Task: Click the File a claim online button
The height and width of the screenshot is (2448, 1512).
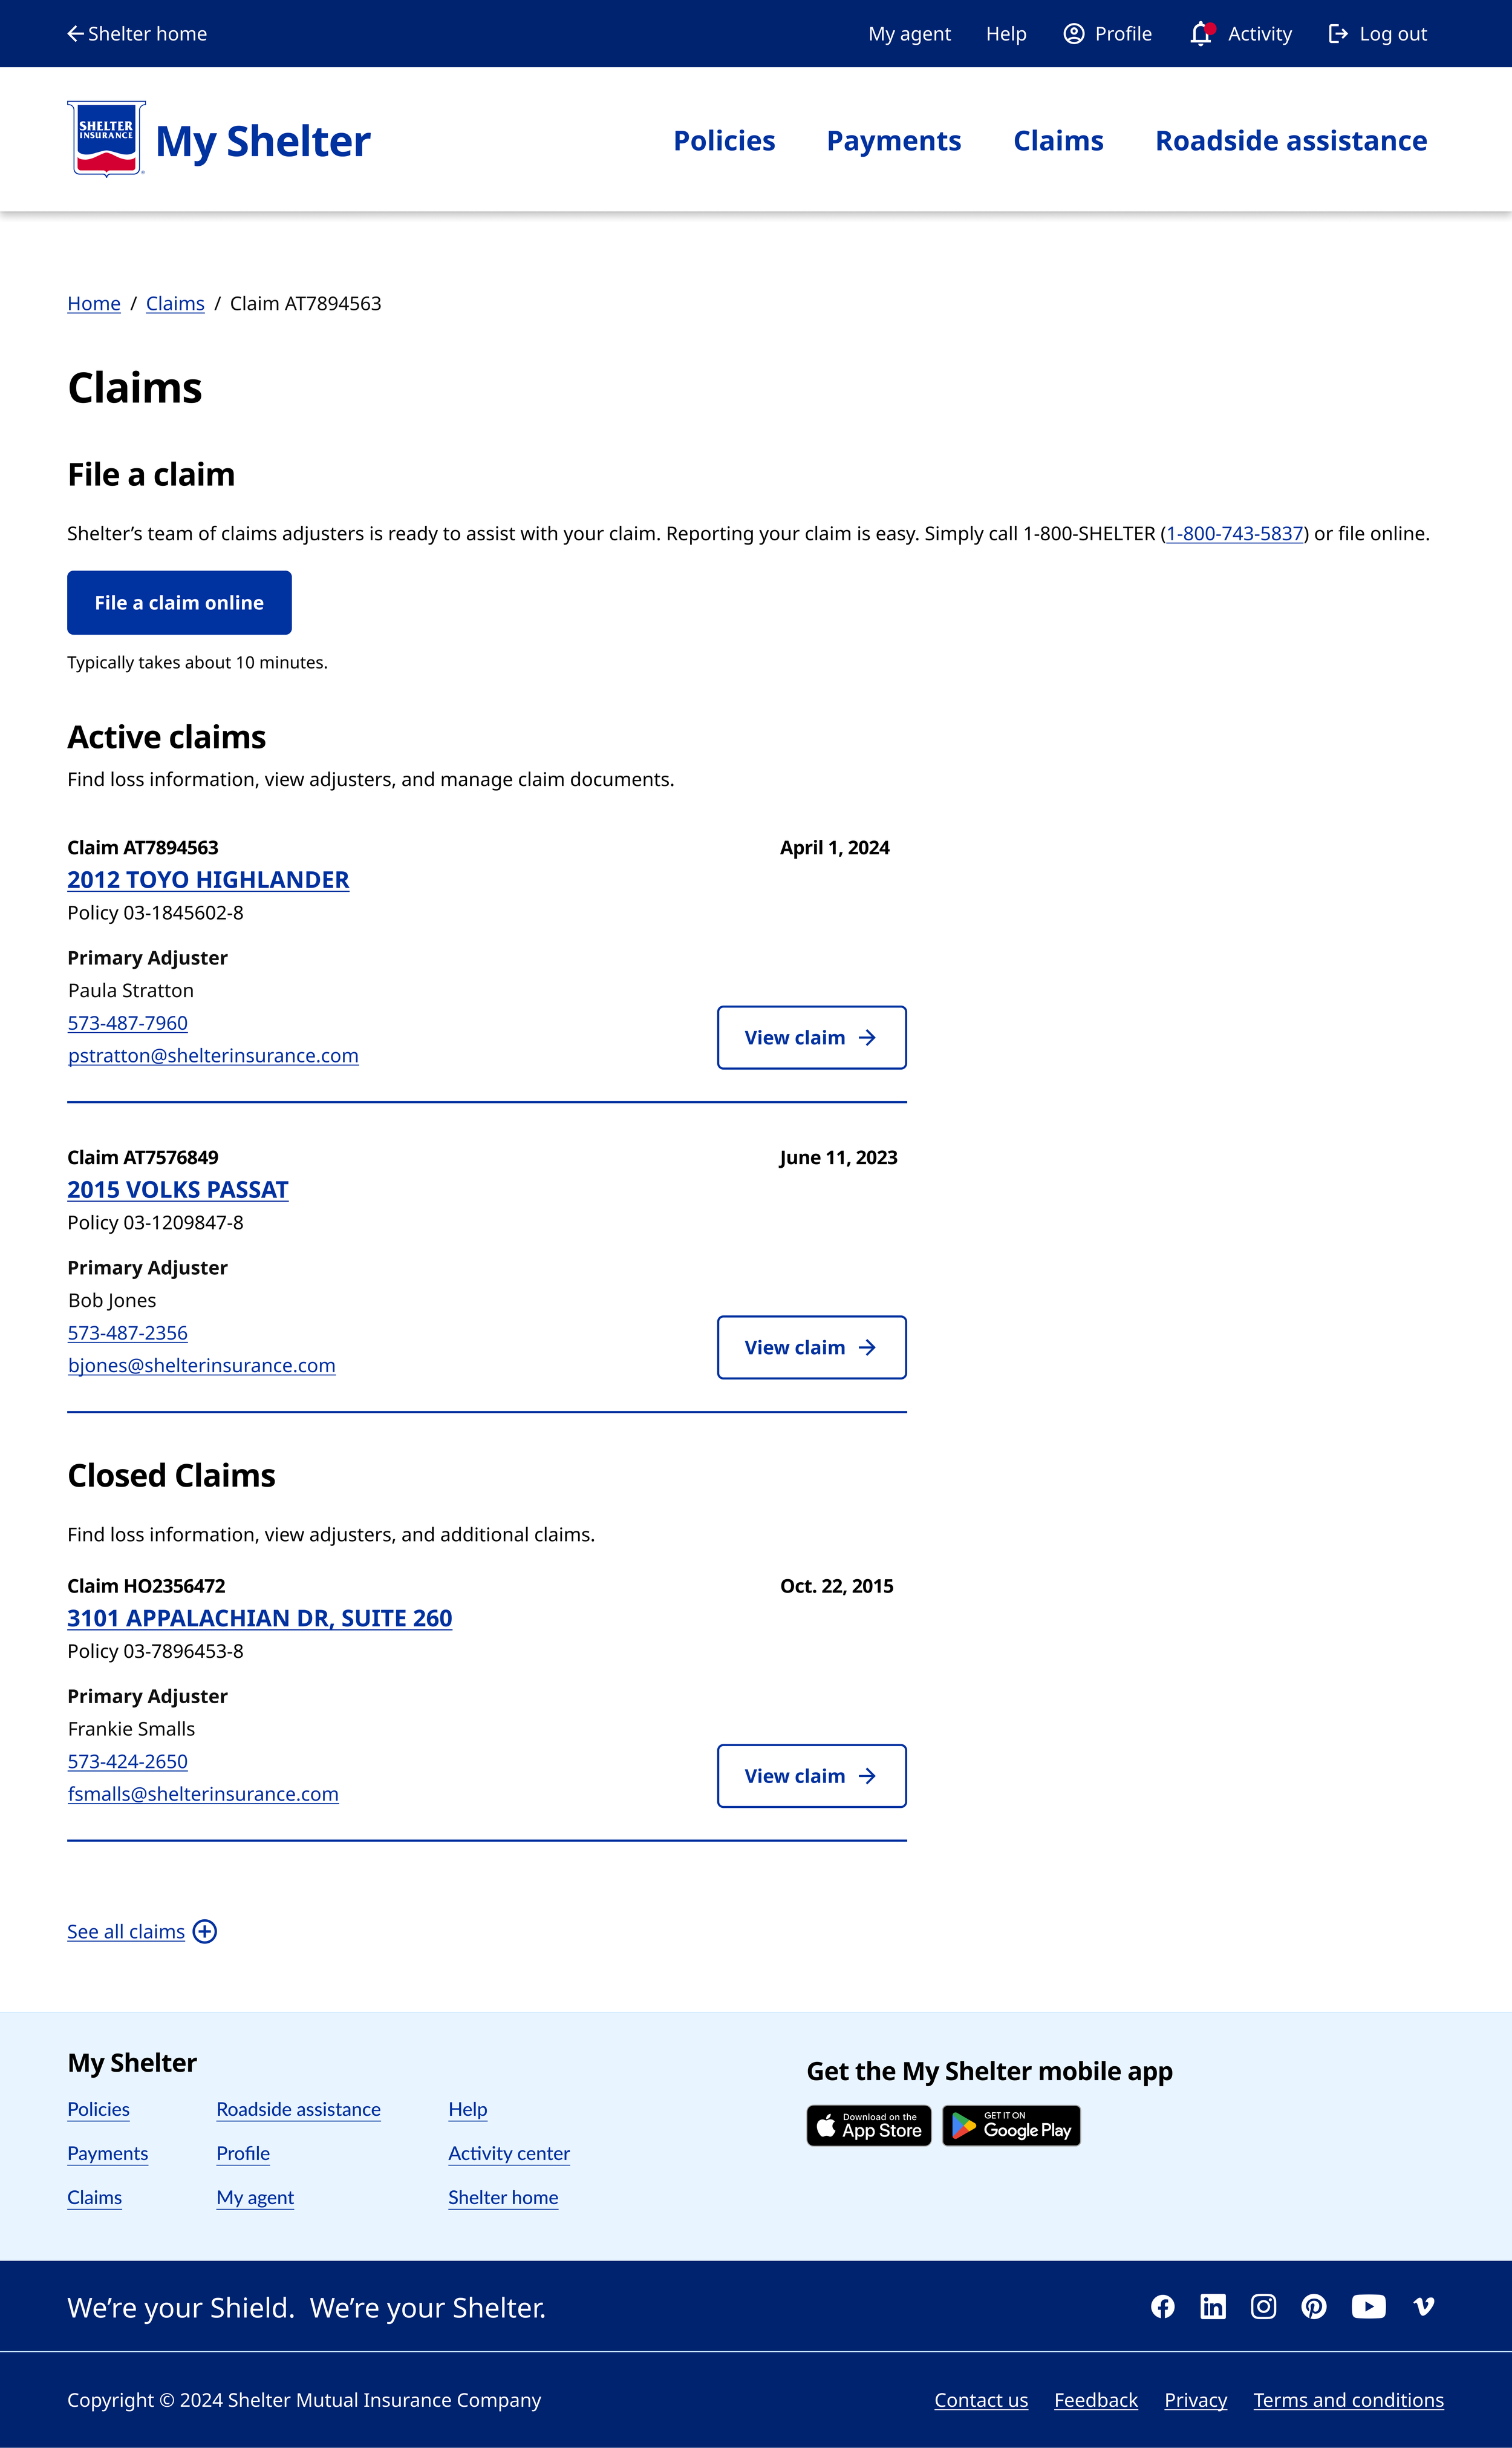Action: [x=179, y=602]
